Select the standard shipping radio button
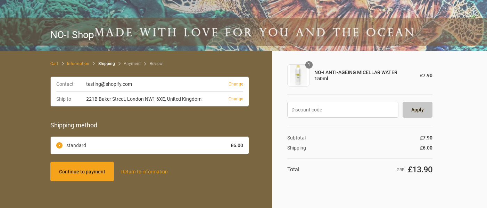 59,145
